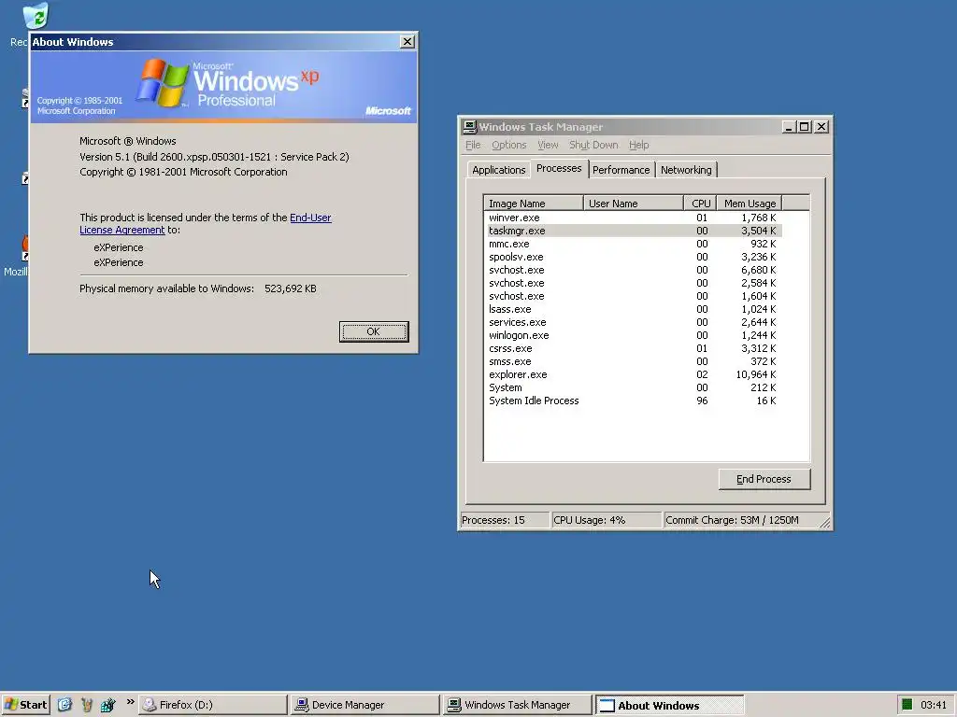The image size is (957, 717).
Task: Click the 523,692 KB physical memory value
Action: click(x=291, y=289)
